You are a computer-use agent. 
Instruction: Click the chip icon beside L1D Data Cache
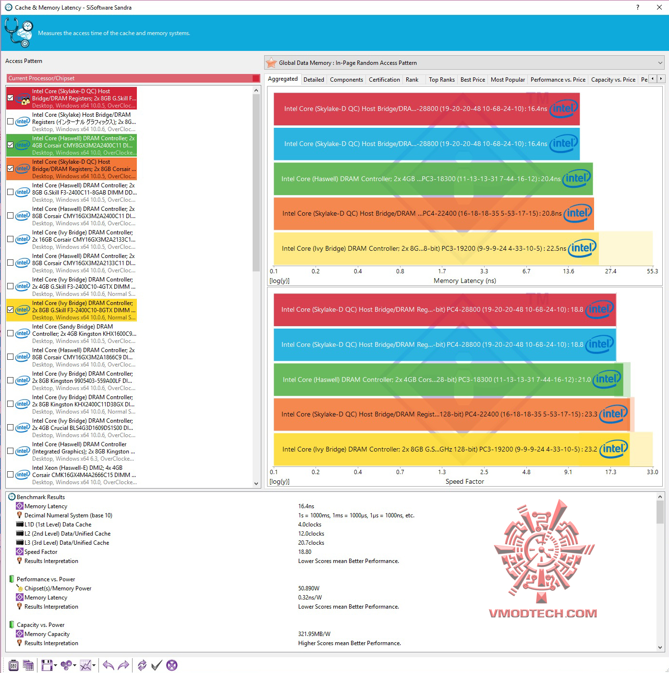(20, 525)
